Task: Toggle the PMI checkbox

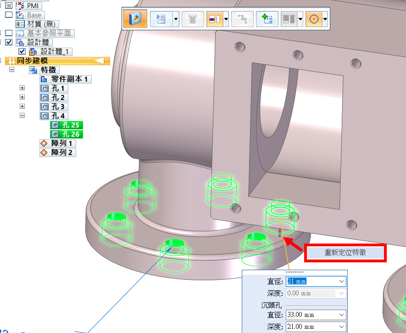Action: pos(9,5)
